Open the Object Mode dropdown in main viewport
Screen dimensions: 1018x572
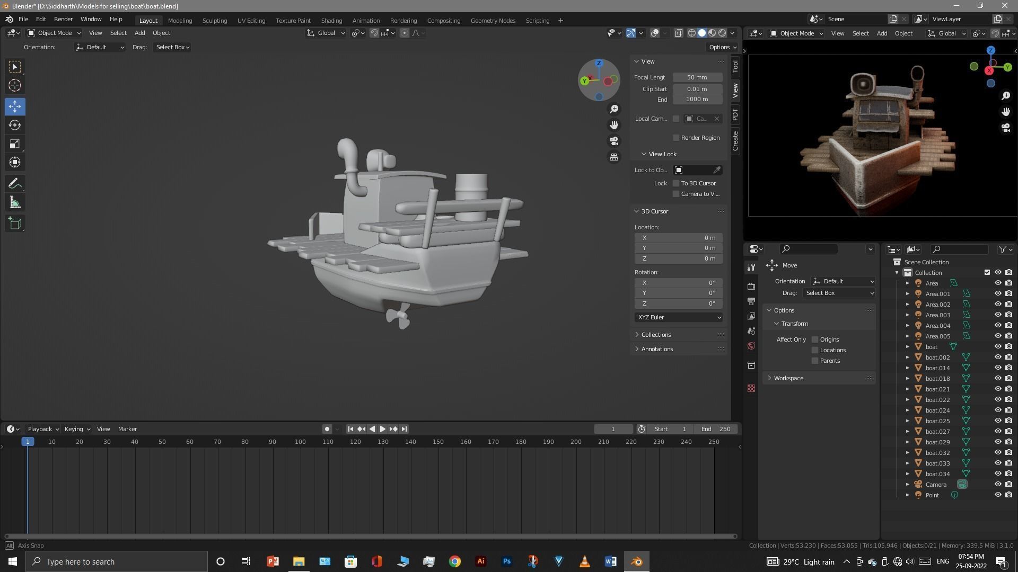[54, 33]
